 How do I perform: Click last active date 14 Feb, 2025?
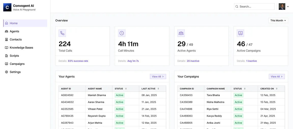pos(149,116)
